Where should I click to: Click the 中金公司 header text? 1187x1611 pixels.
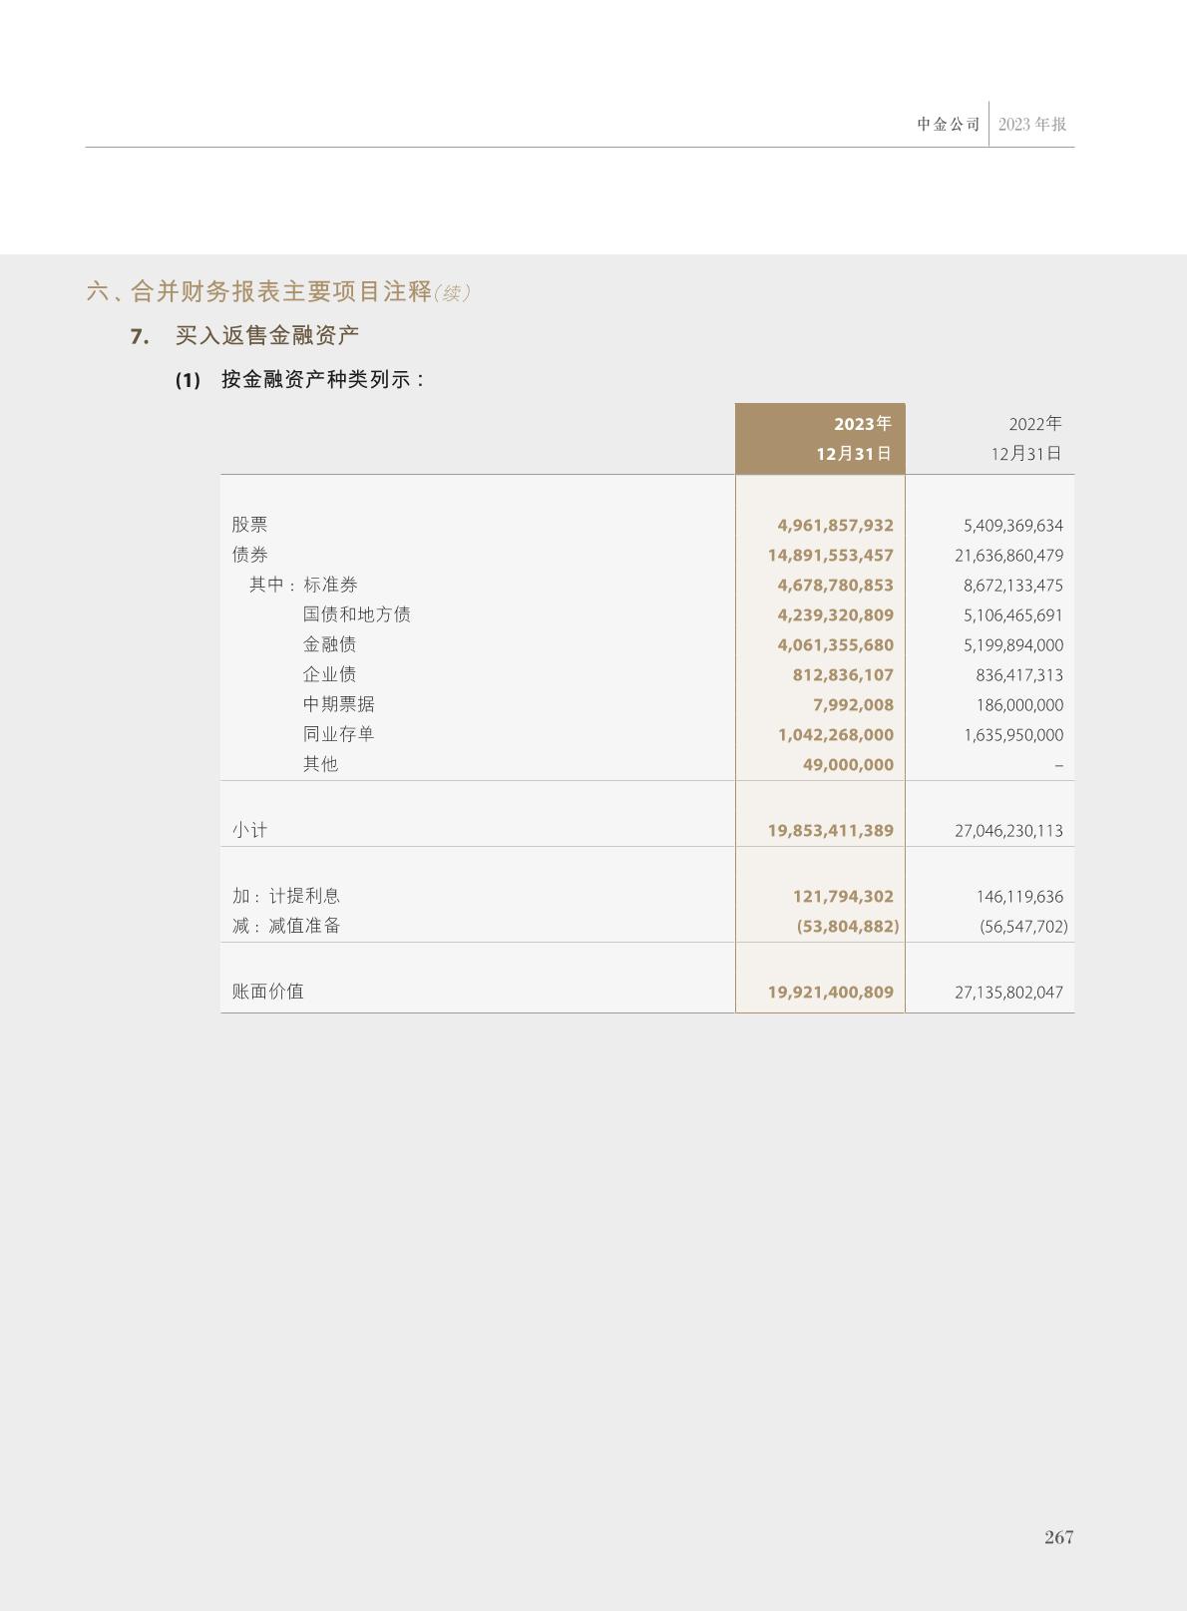949,125
